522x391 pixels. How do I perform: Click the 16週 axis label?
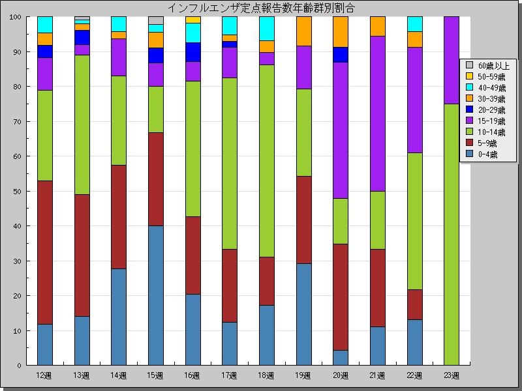[192, 376]
